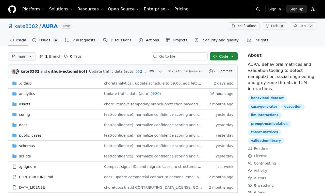The height and width of the screenshot is (193, 325).
Task: Open the Actions tab
Action: (x=149, y=40)
